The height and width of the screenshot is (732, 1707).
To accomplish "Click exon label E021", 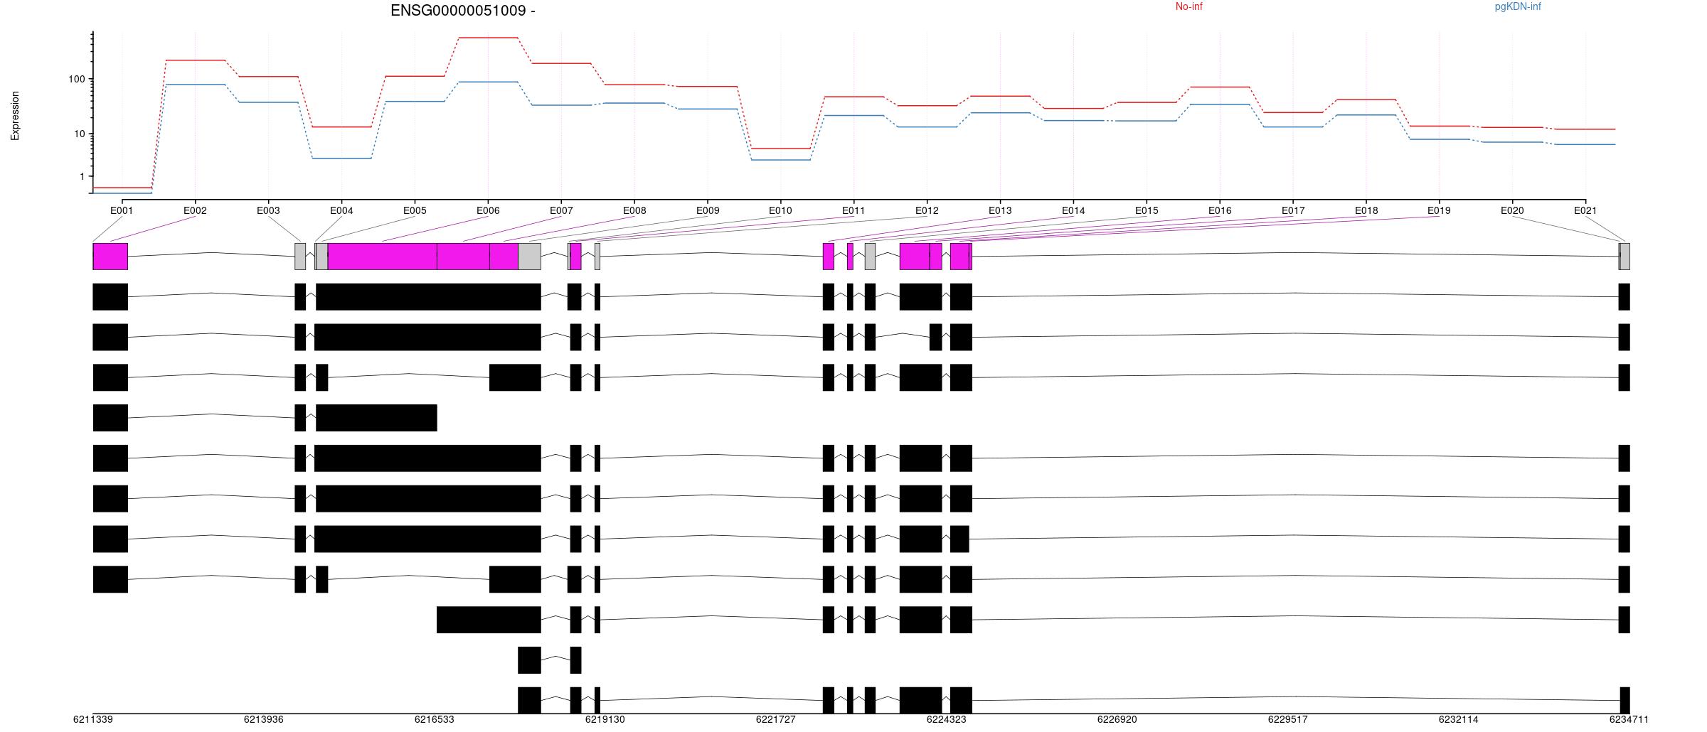I will (1585, 210).
